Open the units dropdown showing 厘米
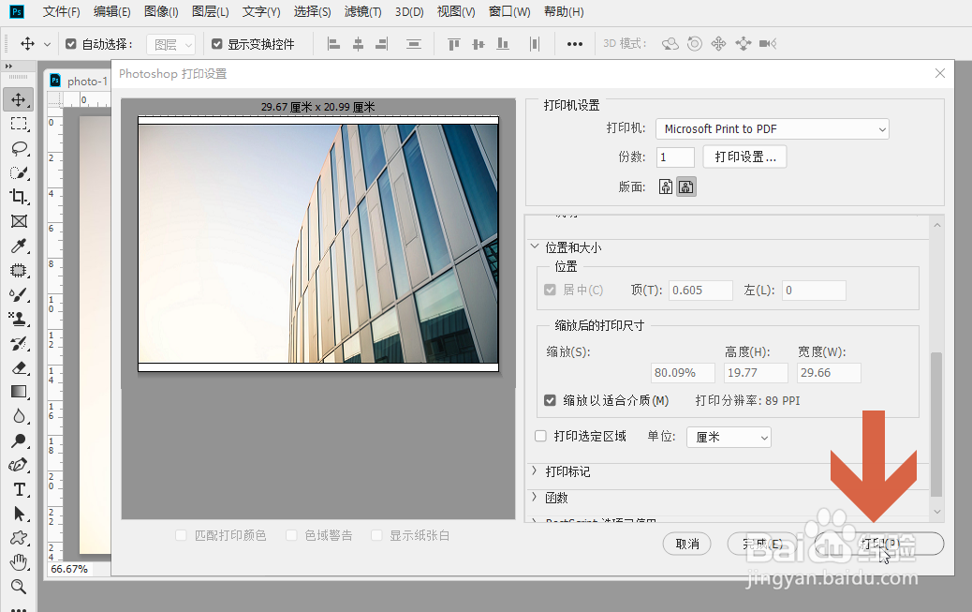 click(x=729, y=437)
